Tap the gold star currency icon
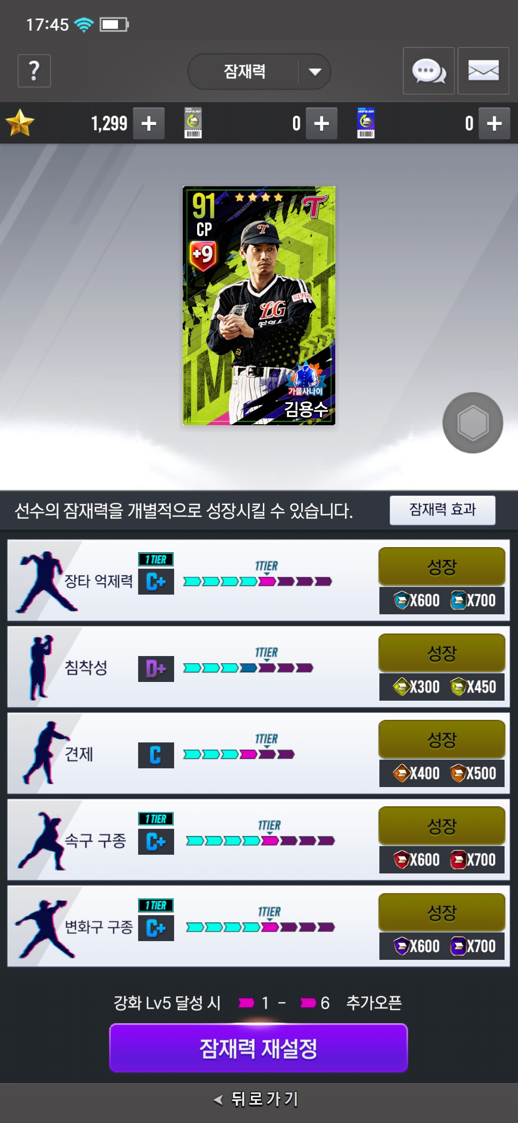 click(x=20, y=123)
